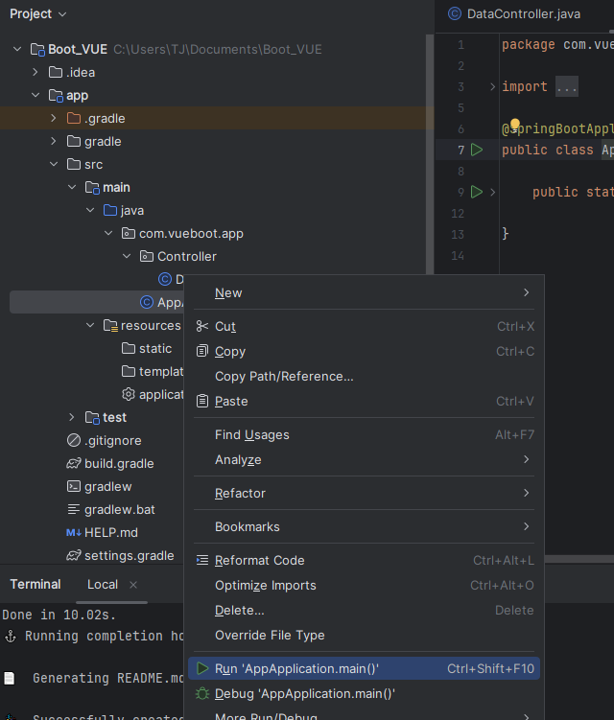Expand the folded method at line 9
Screen dimensions: 614x720
(x=492, y=192)
